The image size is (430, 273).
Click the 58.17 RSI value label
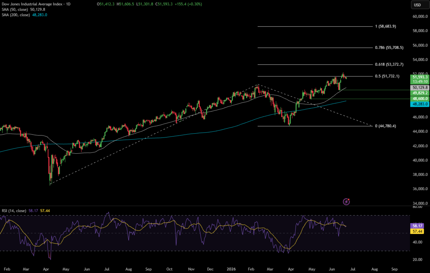418,226
